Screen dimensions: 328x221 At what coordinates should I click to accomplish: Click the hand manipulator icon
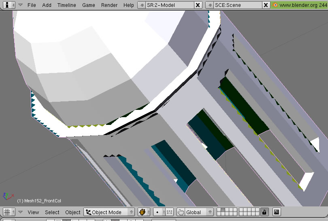(181, 212)
